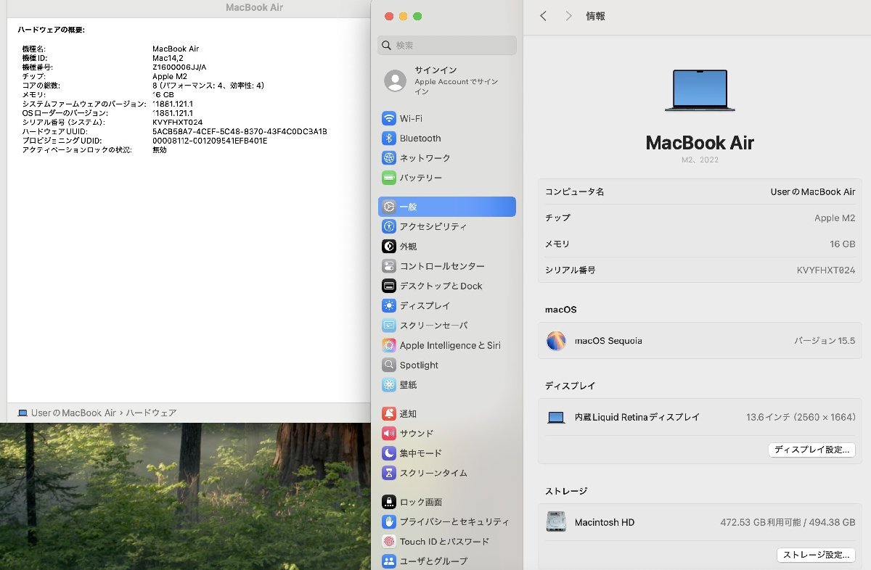Click the システムファームウェアのバージョン value
This screenshot has width=871, height=570.
(173, 104)
